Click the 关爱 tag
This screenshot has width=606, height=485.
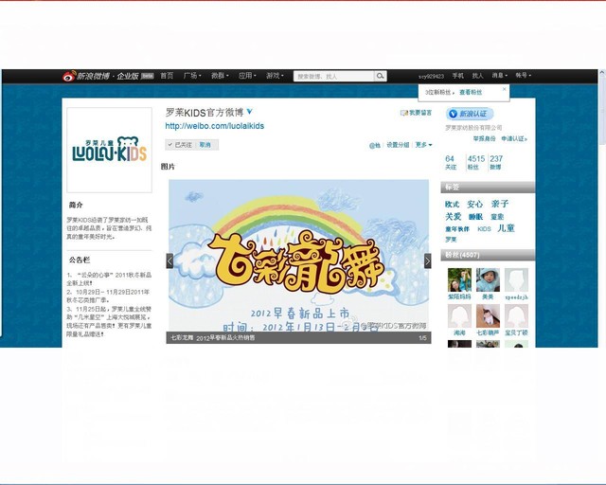coord(453,216)
